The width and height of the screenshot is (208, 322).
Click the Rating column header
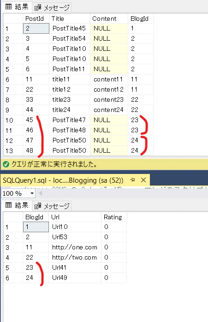(114, 217)
